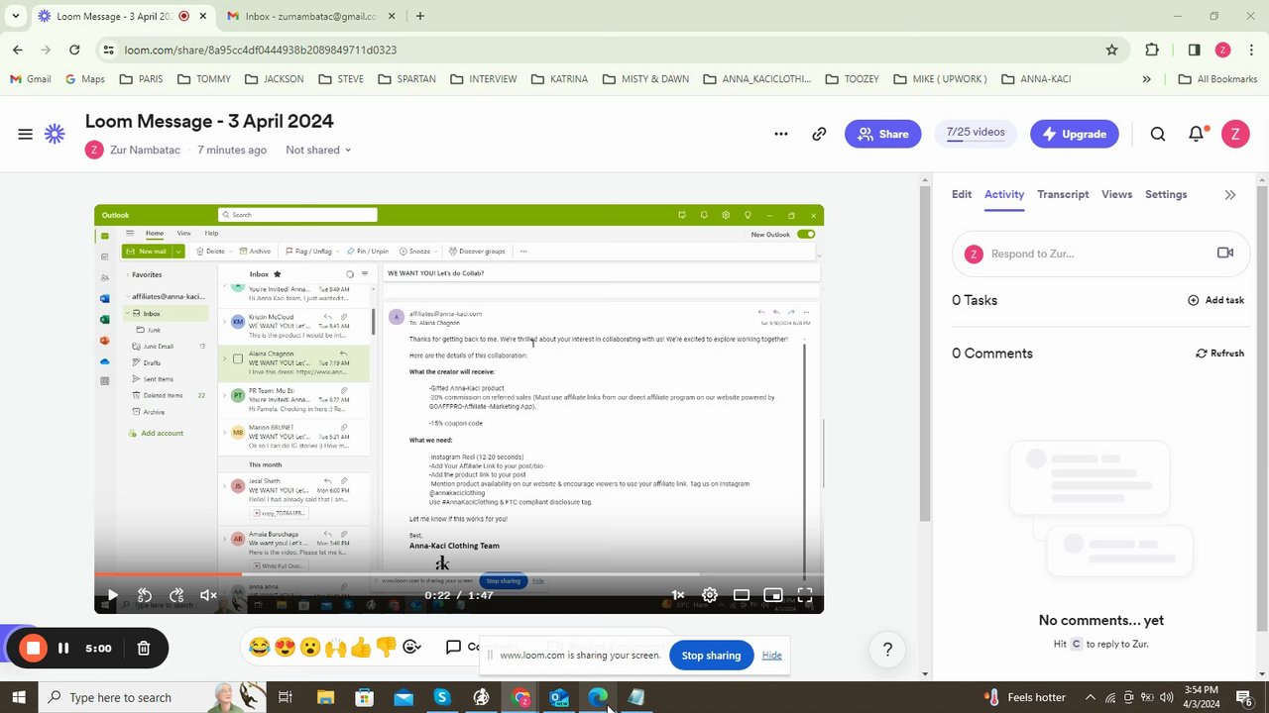React with the laughing emoji
The height and width of the screenshot is (713, 1269).
point(260,648)
